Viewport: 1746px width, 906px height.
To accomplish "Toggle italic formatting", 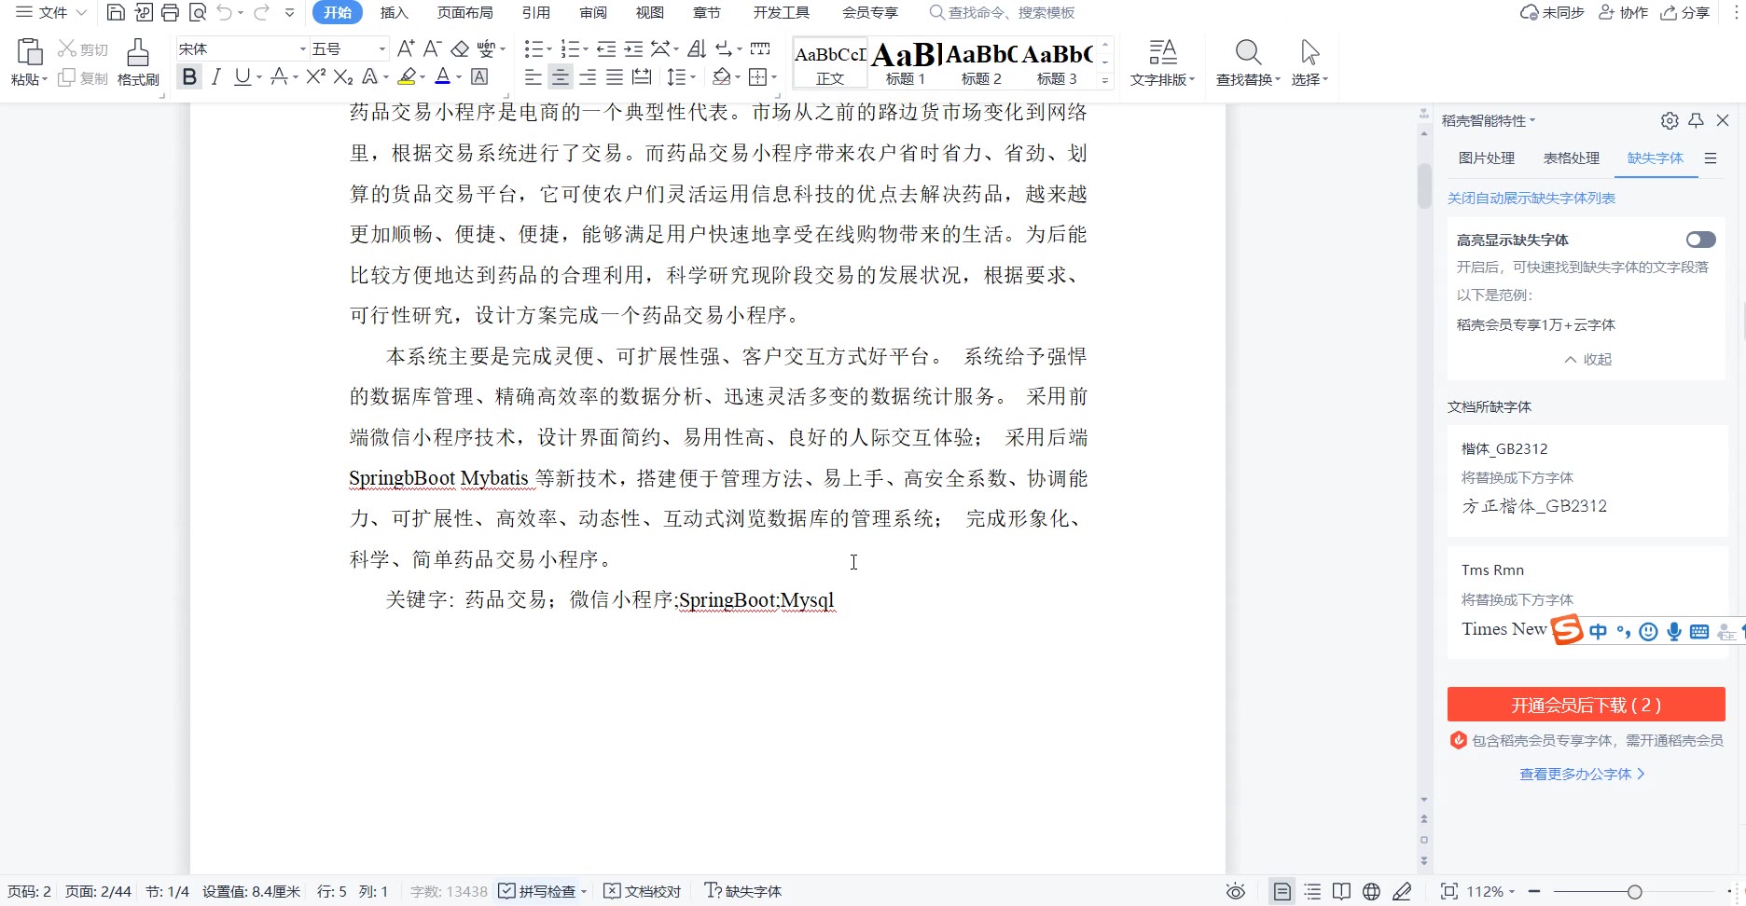I will point(215,77).
